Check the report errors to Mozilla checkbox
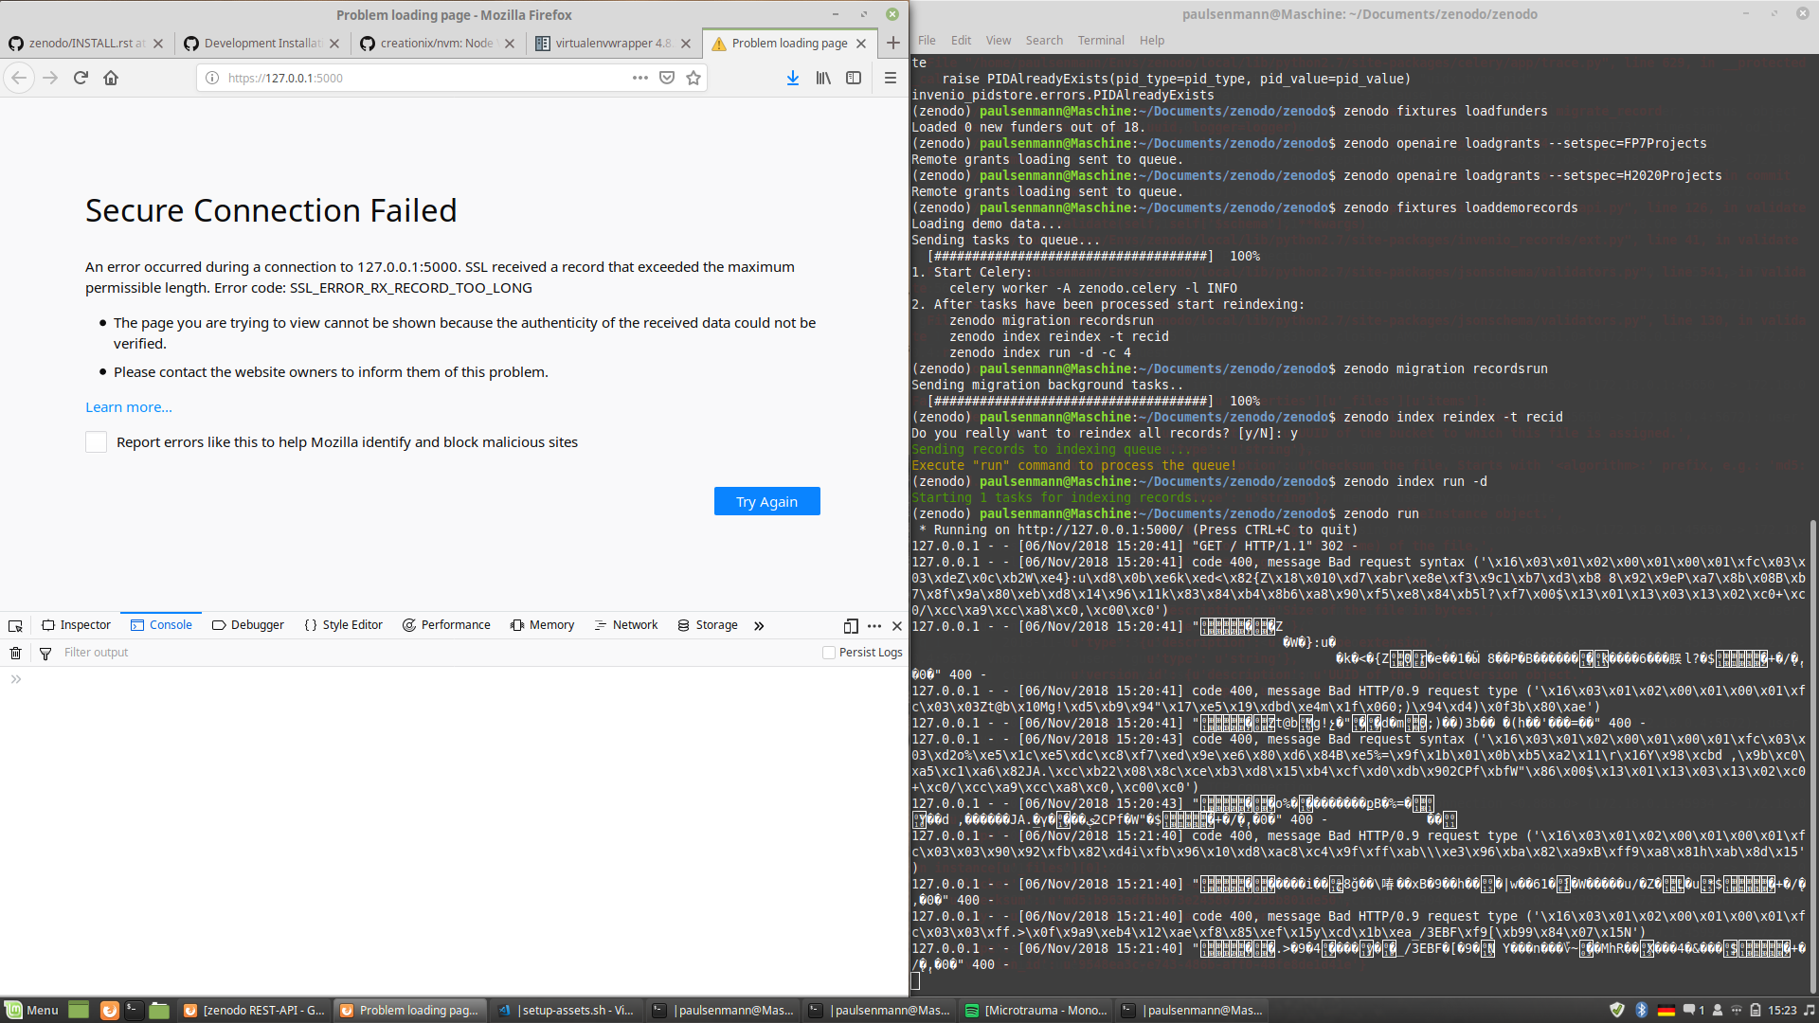The image size is (1819, 1023). pos(96,441)
